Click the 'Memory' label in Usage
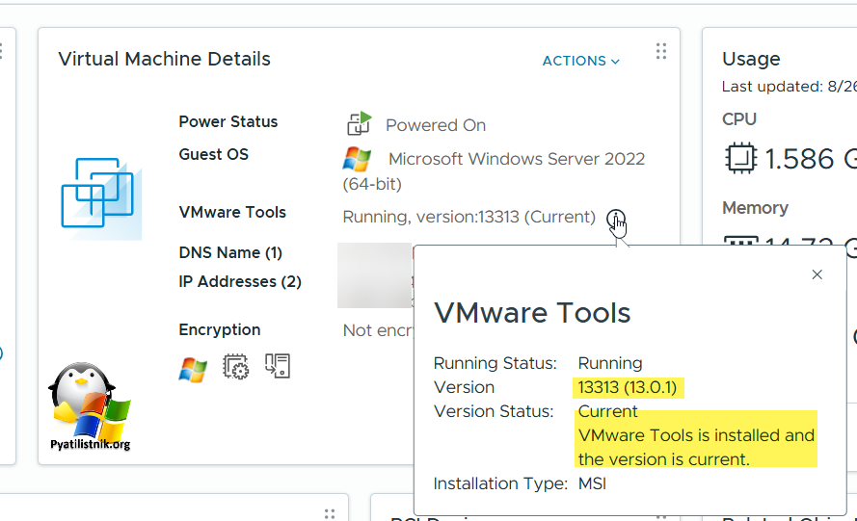The height and width of the screenshot is (521, 857). 755,207
